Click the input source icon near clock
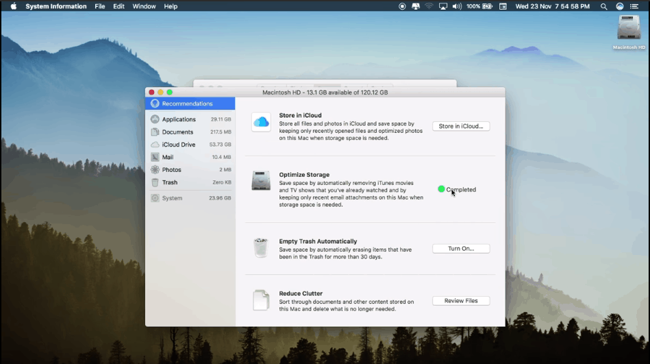Image resolution: width=650 pixels, height=364 pixels. 503,6
